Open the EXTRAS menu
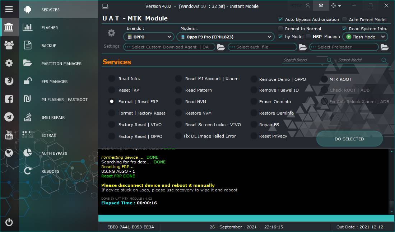 pyautogui.click(x=59, y=135)
